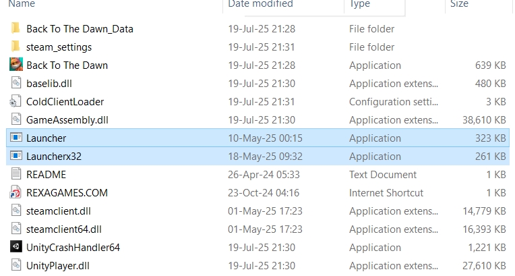Click the Internet Shortcut type label
515x276 pixels.
pyautogui.click(x=386, y=193)
